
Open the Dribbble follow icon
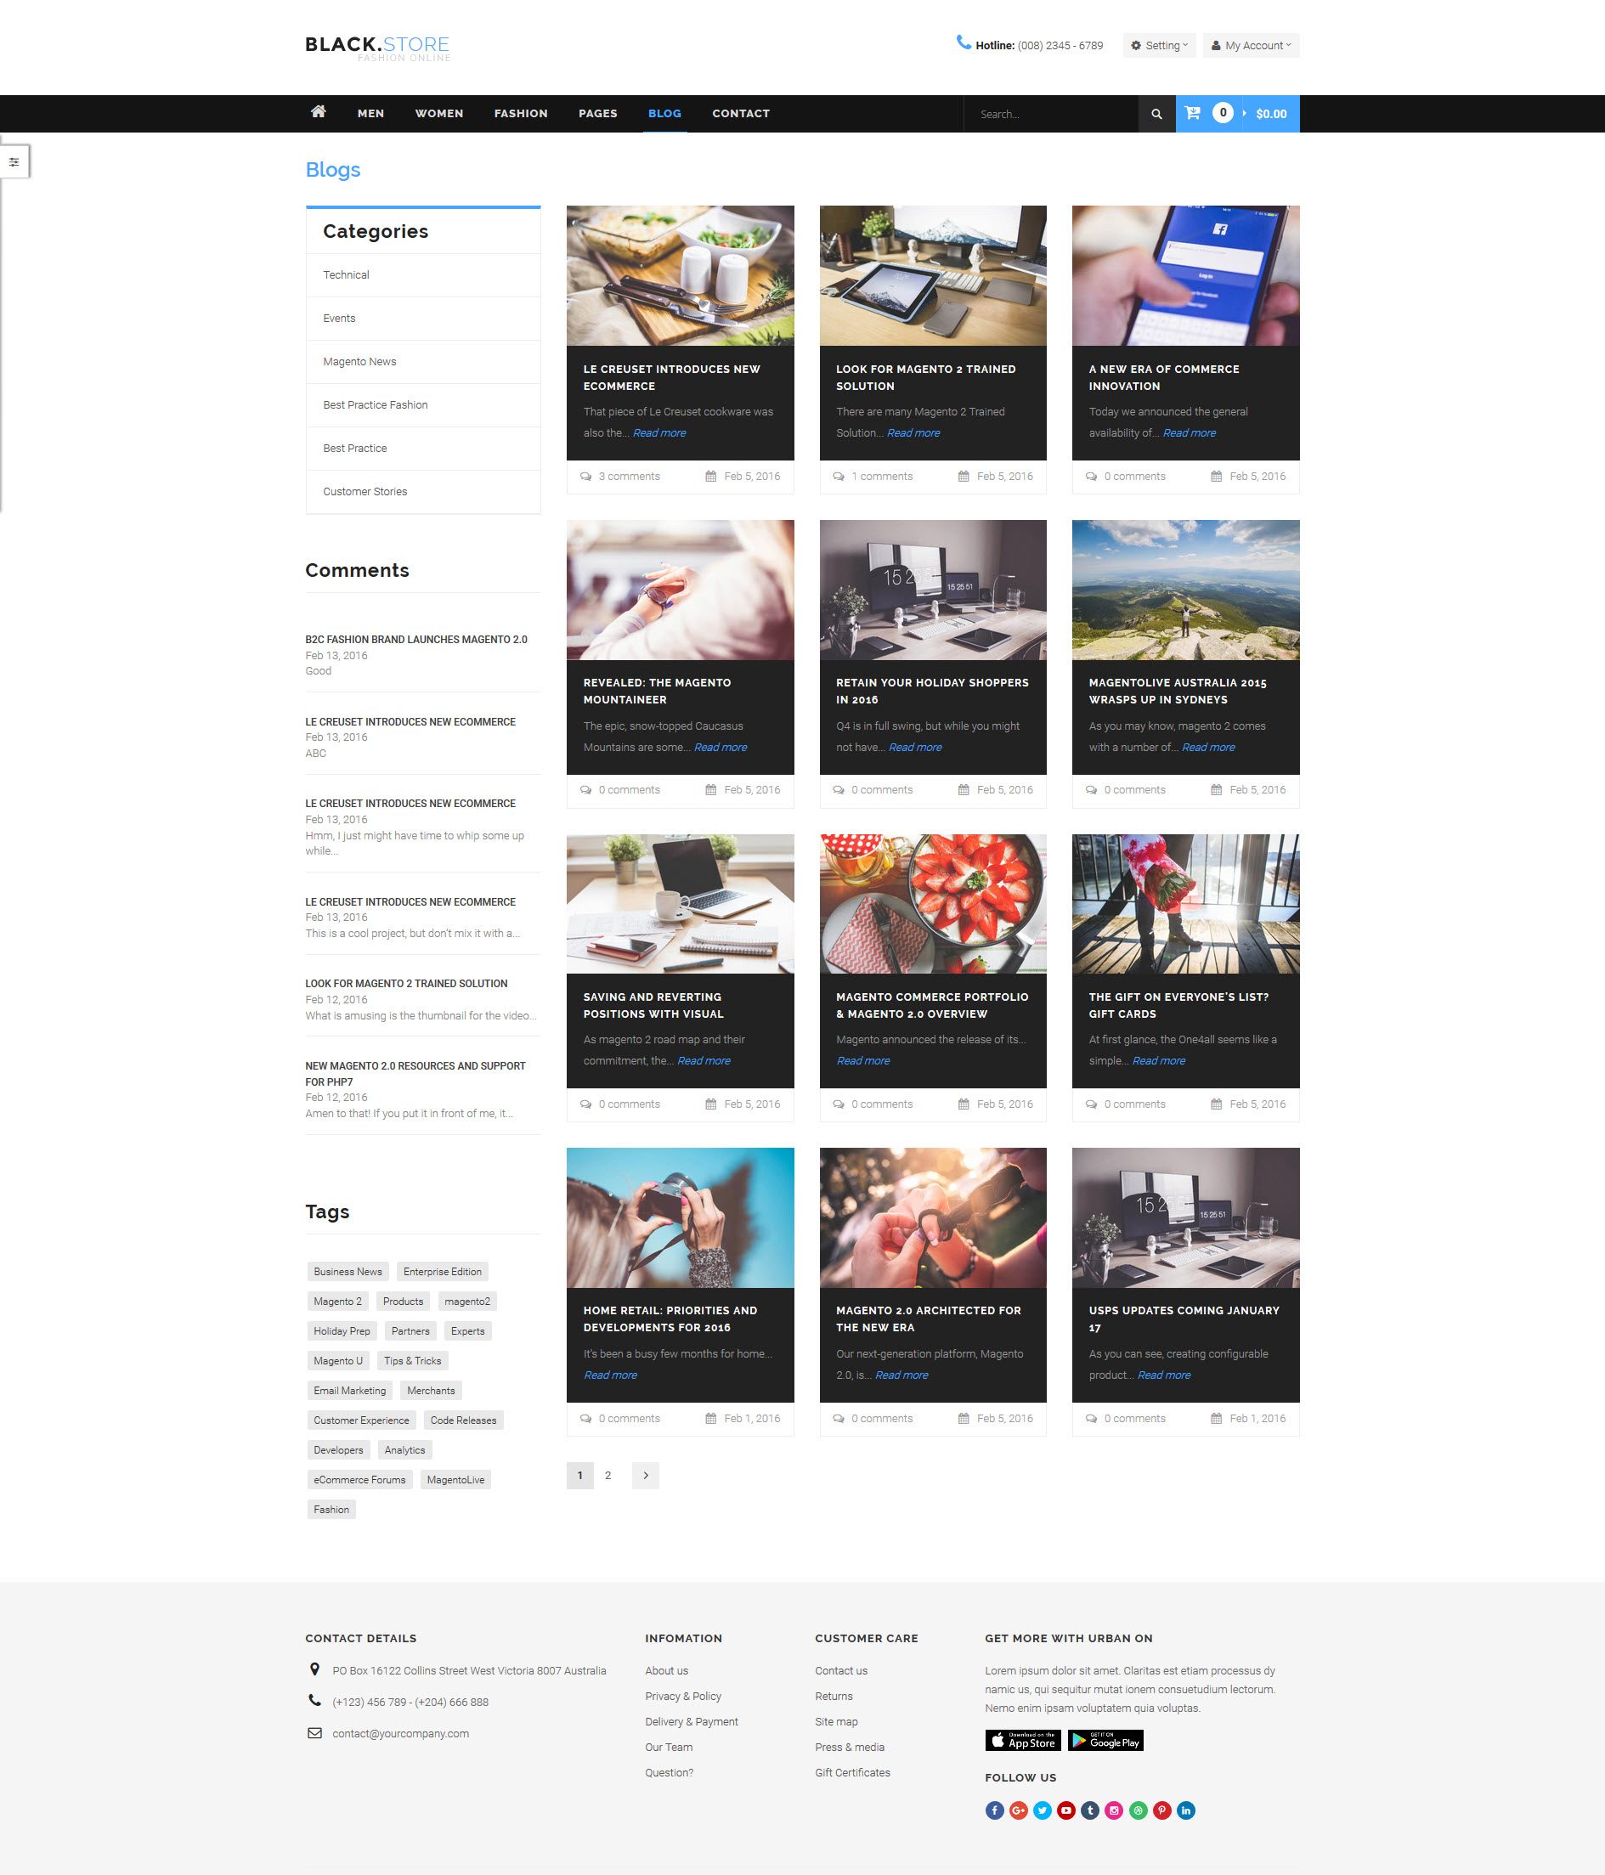tap(1138, 1810)
